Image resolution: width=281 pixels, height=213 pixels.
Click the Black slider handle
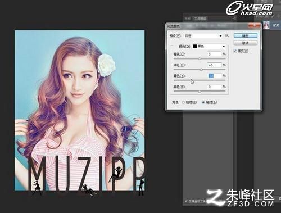200,91
